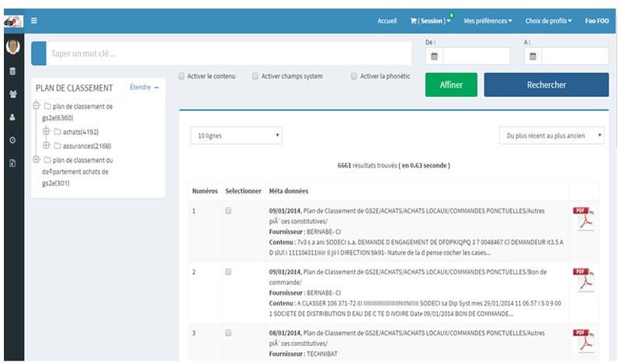
Task: Open the document file sidebar icon
Action: coord(12,163)
